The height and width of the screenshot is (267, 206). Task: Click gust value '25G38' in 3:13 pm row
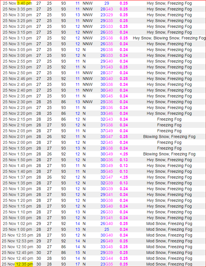click(x=107, y=38)
